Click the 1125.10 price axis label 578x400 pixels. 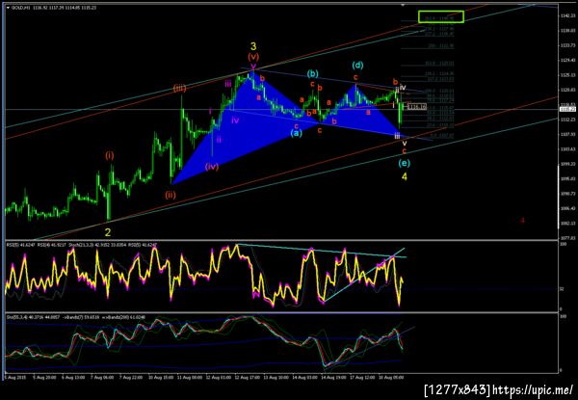pos(568,75)
